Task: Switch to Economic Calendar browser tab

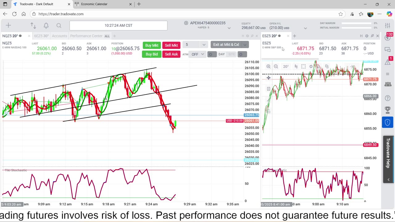Action: point(94,4)
